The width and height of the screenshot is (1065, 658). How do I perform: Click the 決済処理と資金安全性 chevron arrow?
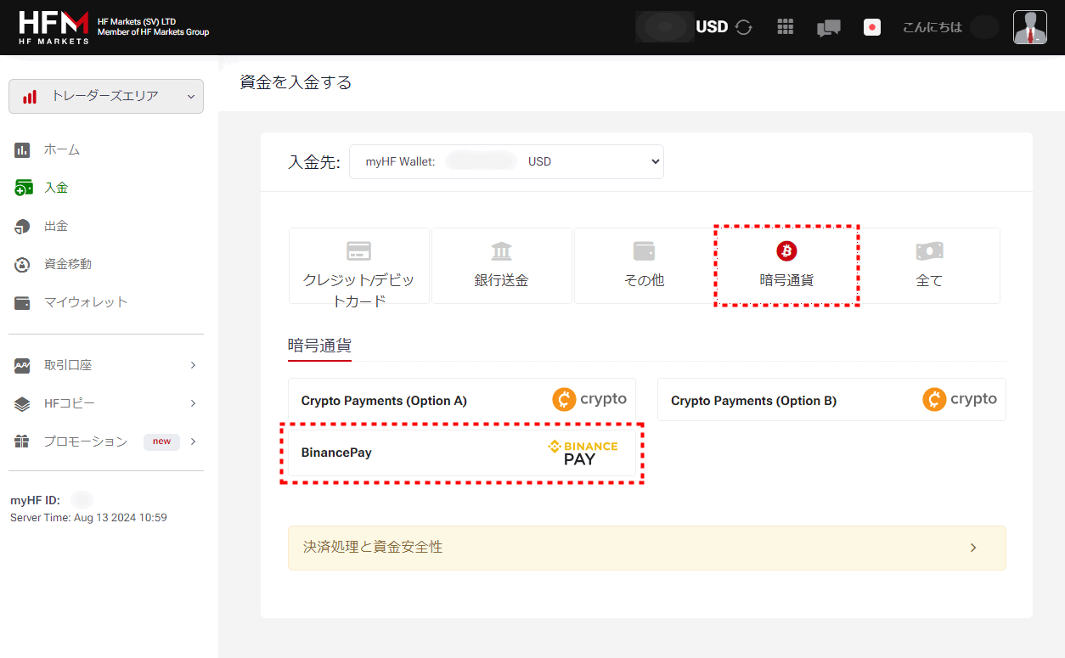tap(973, 548)
